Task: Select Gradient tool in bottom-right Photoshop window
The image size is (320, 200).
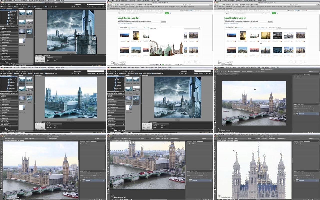Action: coord(215,167)
